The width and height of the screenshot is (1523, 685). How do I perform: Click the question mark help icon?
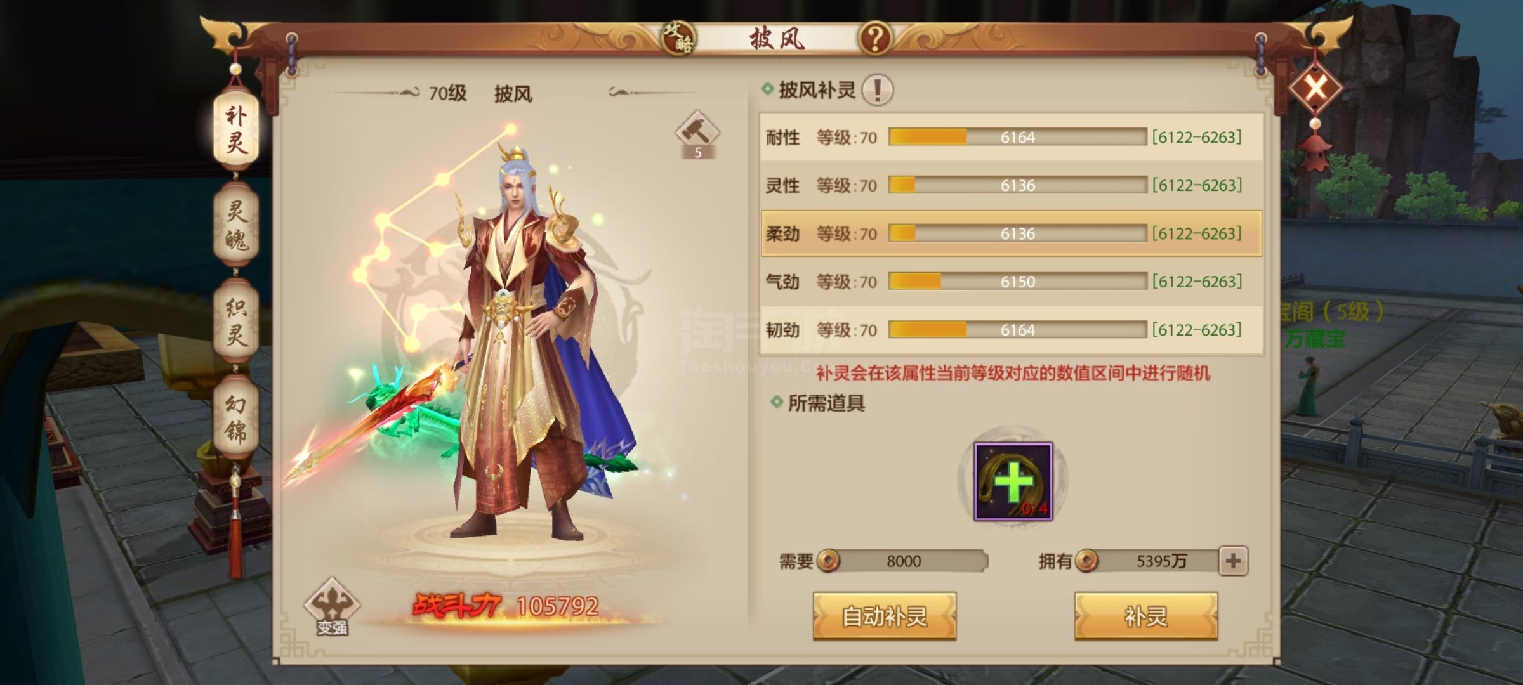tap(875, 38)
